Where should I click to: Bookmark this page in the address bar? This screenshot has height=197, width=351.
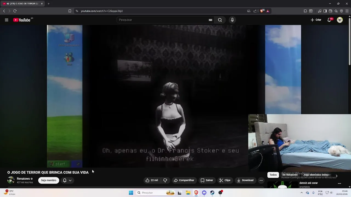70,11
